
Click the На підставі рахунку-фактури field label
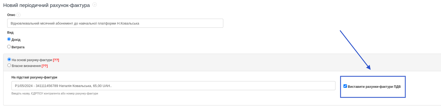click(34, 77)
